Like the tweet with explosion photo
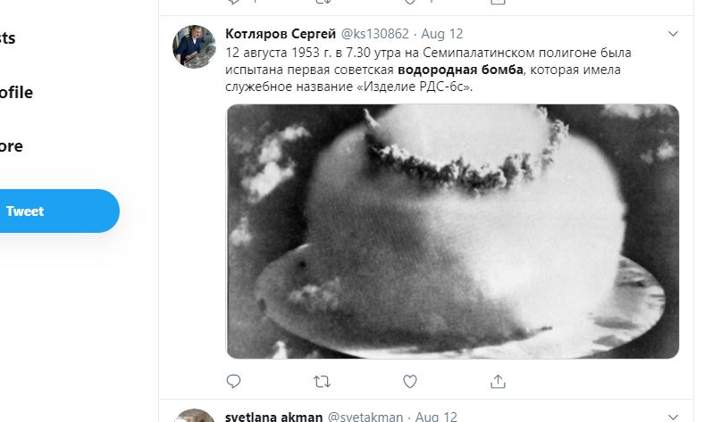The height and width of the screenshot is (422, 721). (410, 381)
